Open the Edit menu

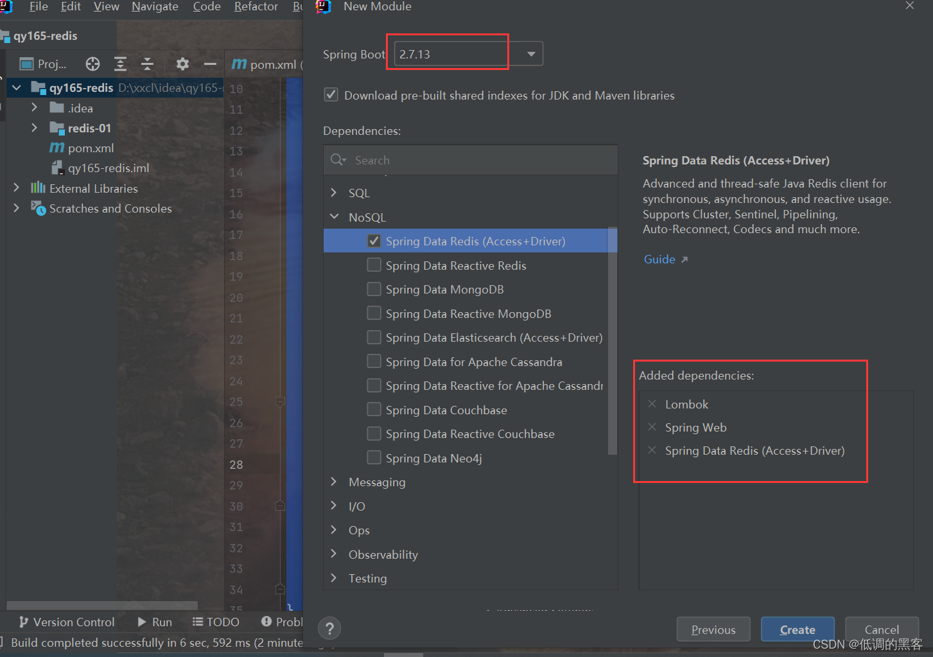71,6
